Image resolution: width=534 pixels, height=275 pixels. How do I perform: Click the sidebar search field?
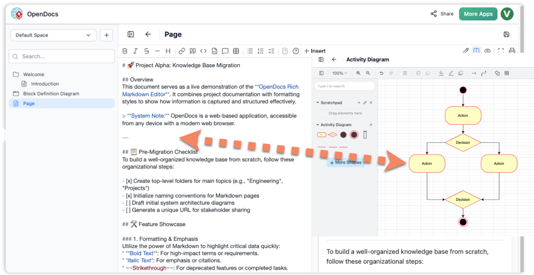(x=61, y=56)
